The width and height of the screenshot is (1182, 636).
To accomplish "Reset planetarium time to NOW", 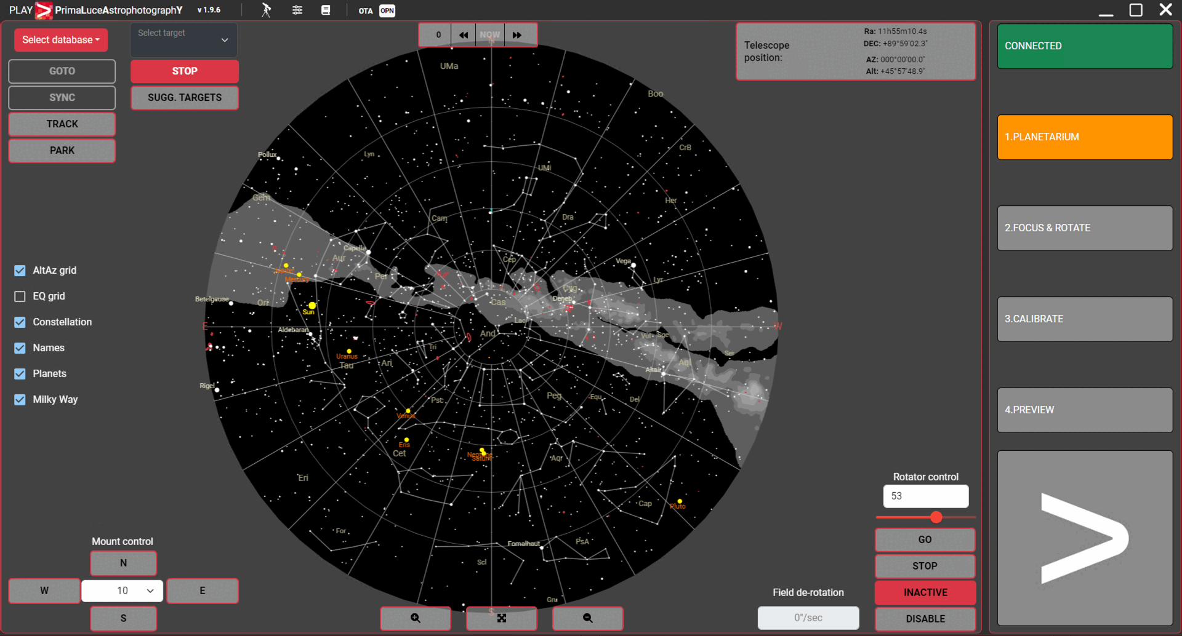I will [x=490, y=35].
